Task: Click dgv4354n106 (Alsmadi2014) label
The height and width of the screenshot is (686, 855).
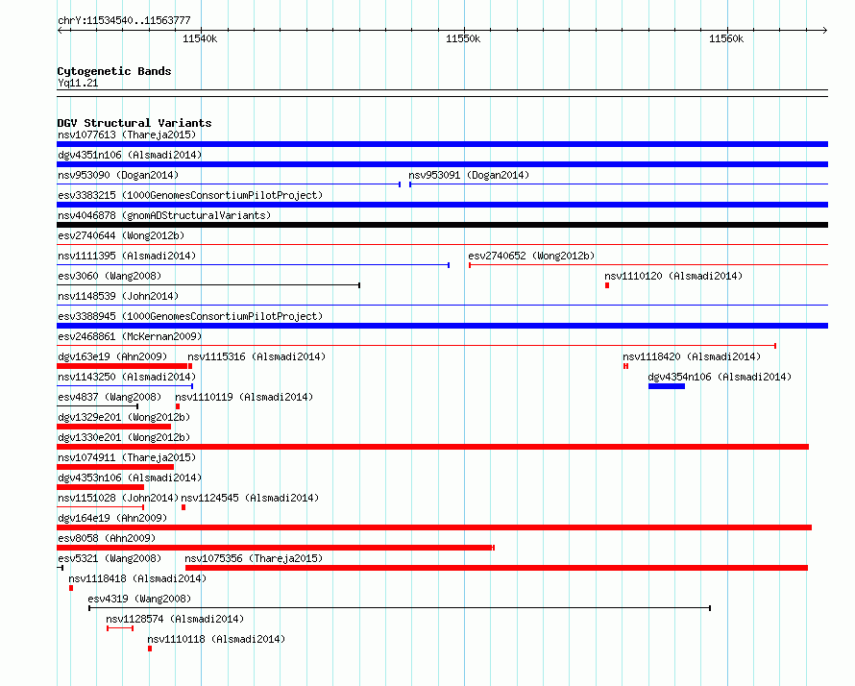Action: coord(720,377)
